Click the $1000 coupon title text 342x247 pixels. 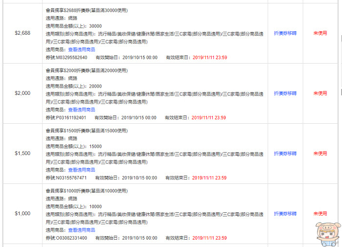(x=86, y=191)
